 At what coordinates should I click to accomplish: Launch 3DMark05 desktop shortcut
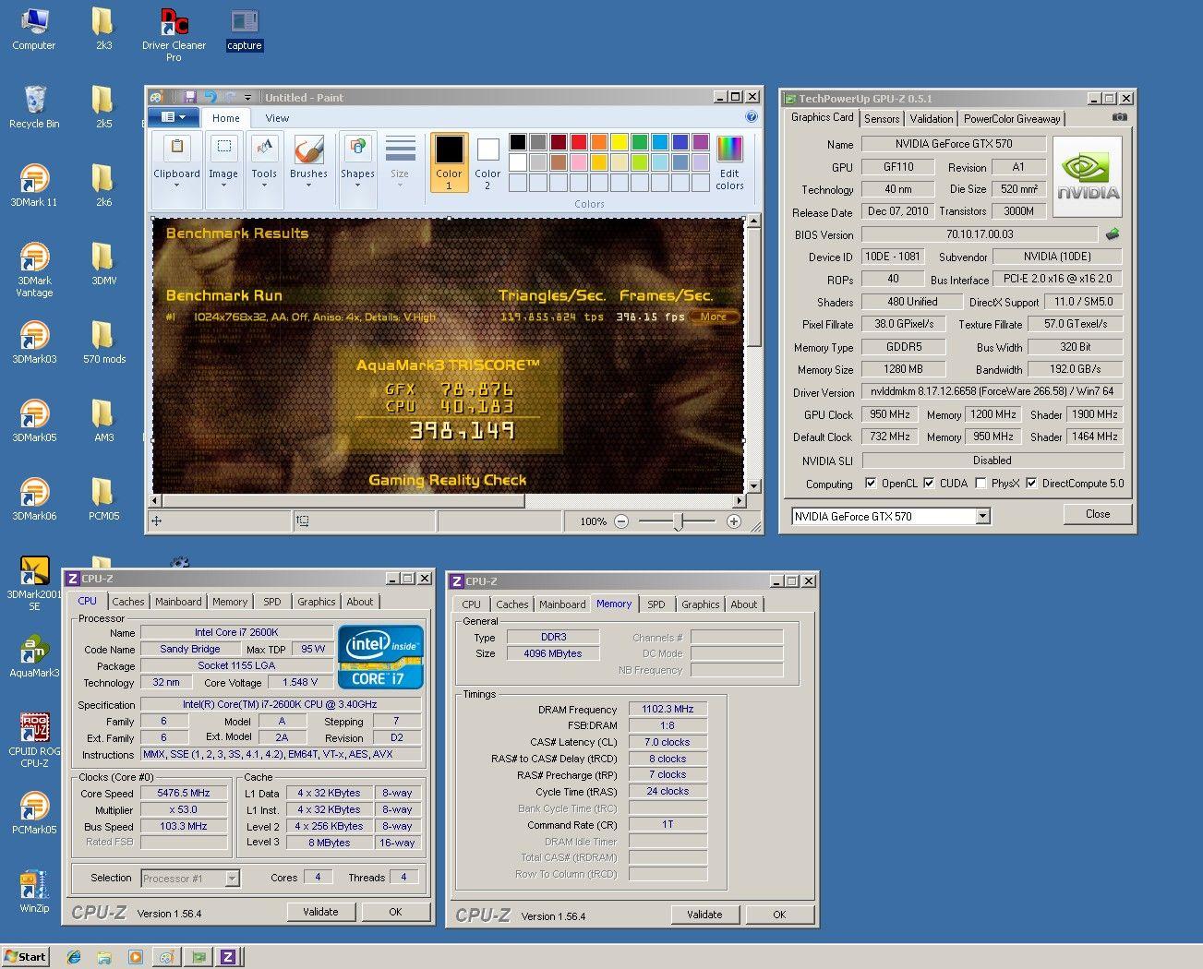tap(34, 421)
